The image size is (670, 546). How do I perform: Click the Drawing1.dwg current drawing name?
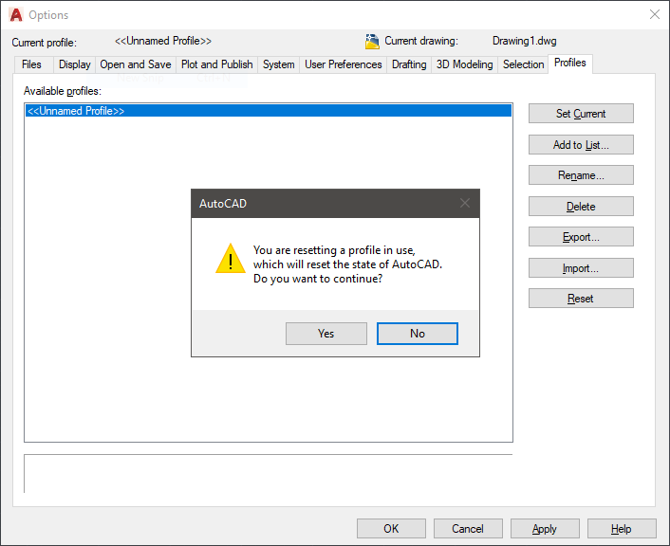pos(524,41)
